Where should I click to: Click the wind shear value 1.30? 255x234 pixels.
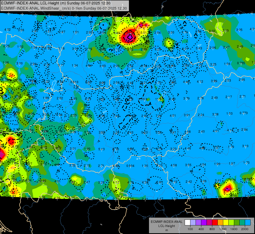tap(145, 166)
